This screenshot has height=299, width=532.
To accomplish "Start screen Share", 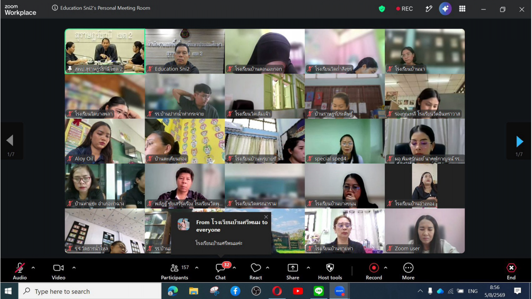I will (293, 271).
